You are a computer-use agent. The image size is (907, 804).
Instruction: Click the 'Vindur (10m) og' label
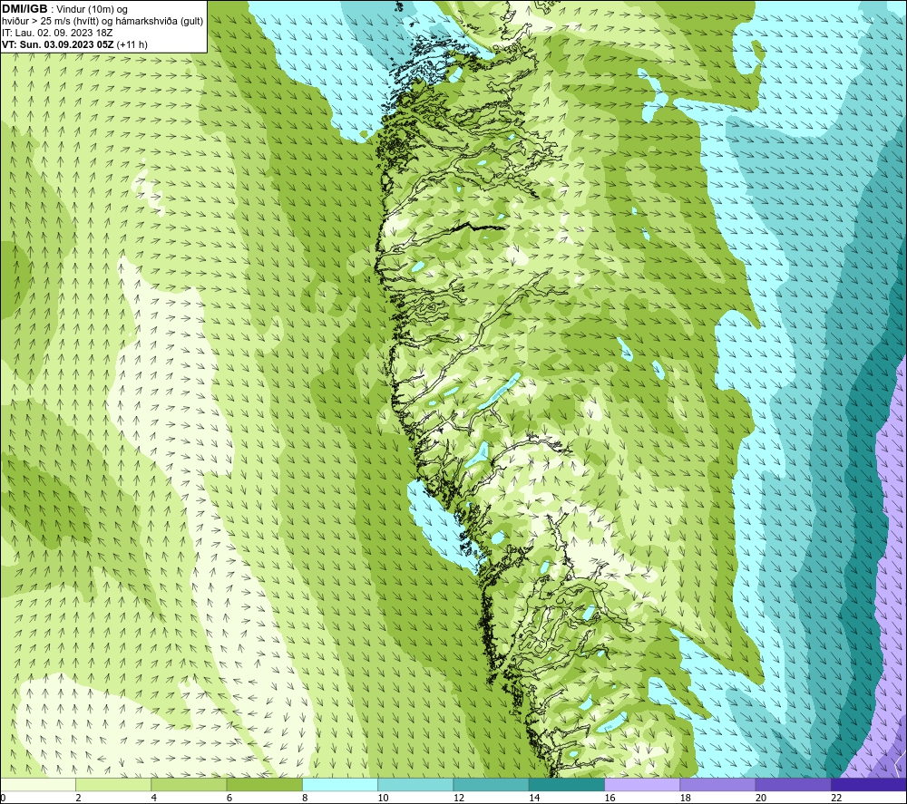tap(92, 10)
